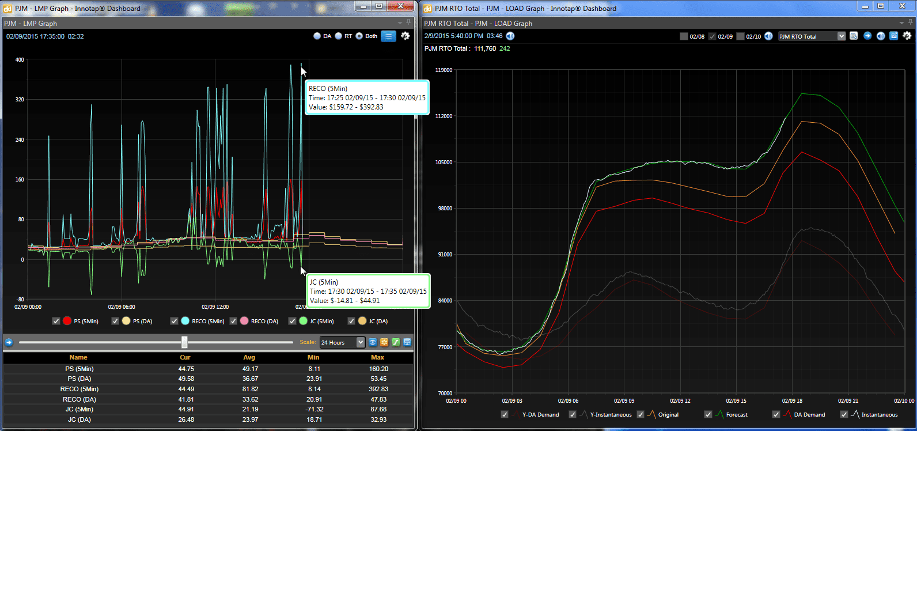Viewport: 917px width, 605px height.
Task: Select the Both radio button
Action: [359, 36]
